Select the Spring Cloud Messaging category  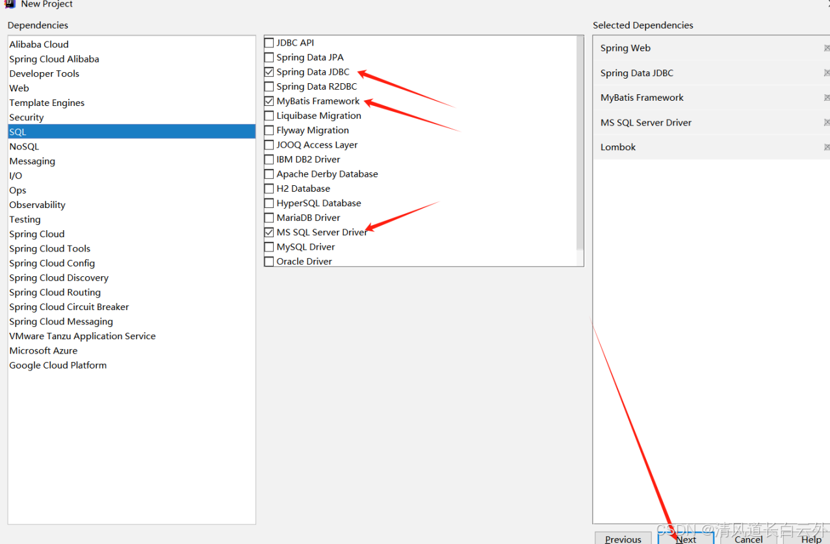132,322
